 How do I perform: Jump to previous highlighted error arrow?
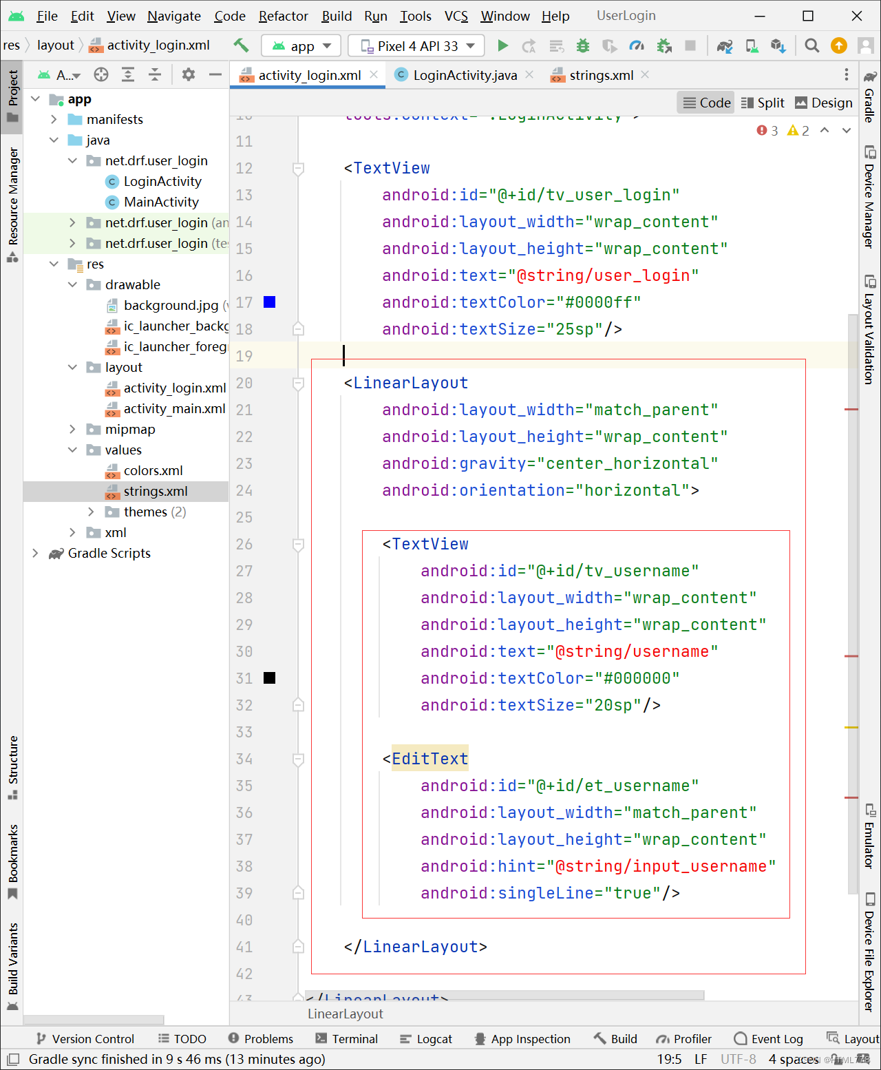825,130
